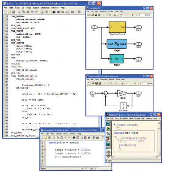Click Undo arrow in main Editor toolbar
Image resolution: width=176 pixels, height=176 pixels.
[32, 12]
